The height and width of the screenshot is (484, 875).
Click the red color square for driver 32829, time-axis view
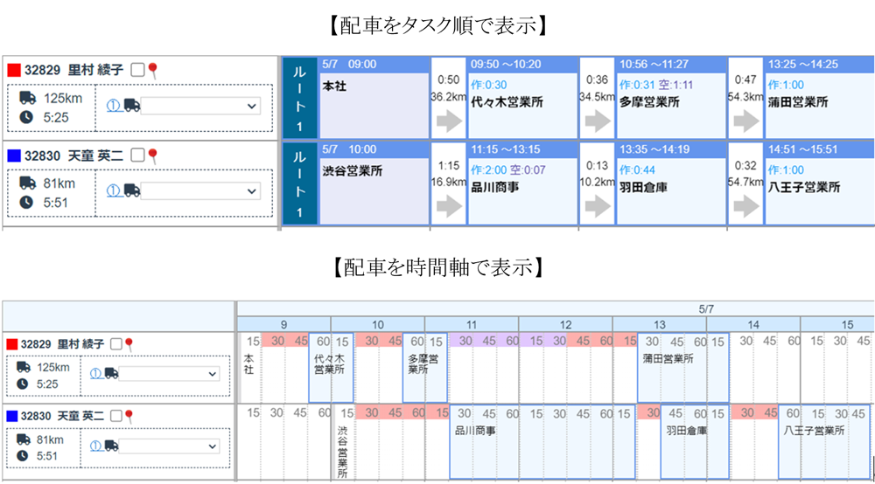[11, 344]
